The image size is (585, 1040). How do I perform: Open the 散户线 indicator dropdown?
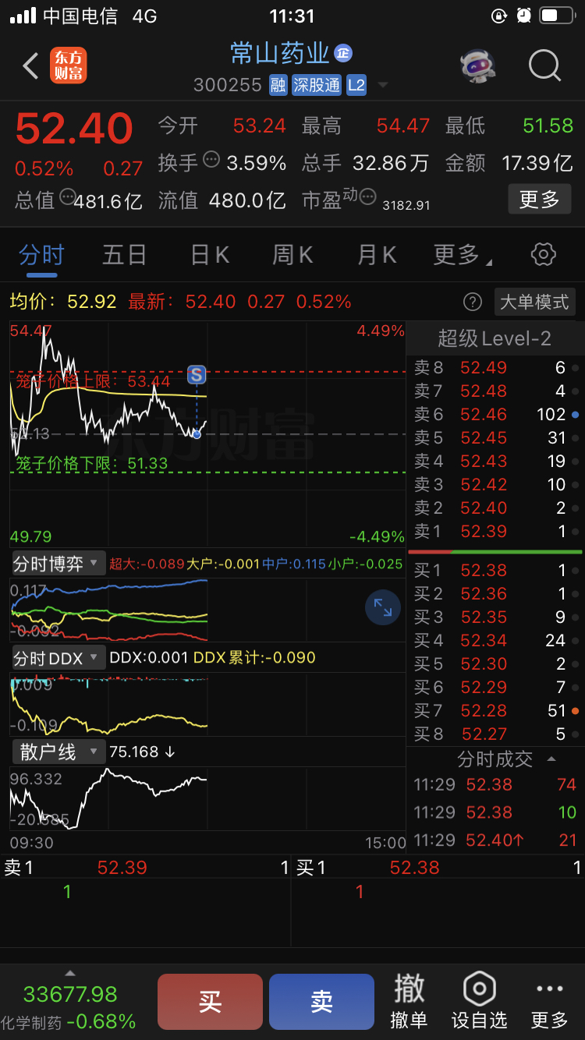(x=58, y=752)
